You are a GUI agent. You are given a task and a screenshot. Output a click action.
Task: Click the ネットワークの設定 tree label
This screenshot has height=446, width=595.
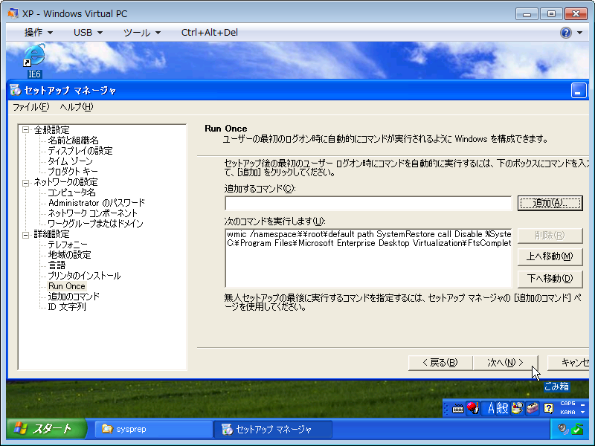tap(65, 182)
